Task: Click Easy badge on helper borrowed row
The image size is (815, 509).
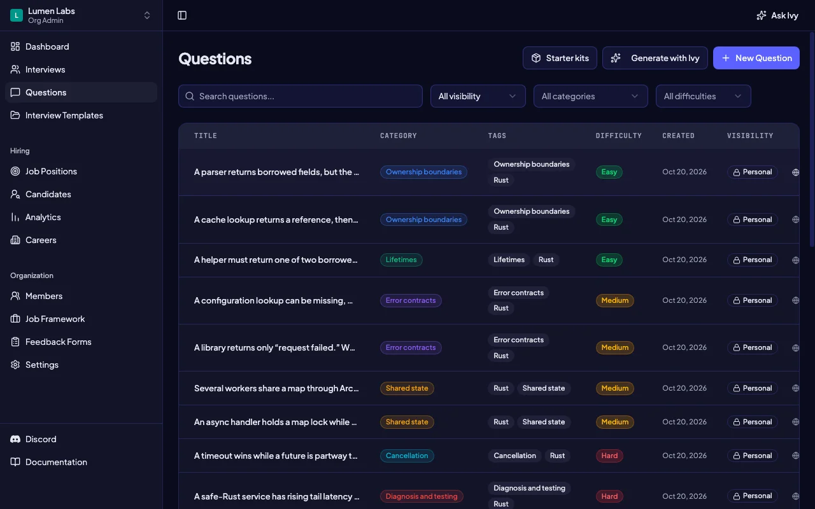Action: pyautogui.click(x=609, y=260)
